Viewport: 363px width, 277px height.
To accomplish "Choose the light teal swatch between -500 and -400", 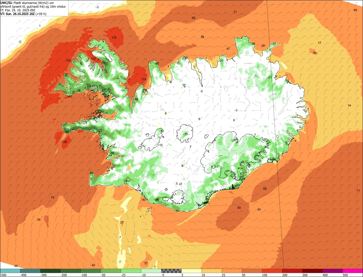I will point(10,271).
